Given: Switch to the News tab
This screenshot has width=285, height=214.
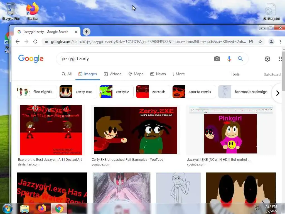Looking at the screenshot, I should point(158,74).
